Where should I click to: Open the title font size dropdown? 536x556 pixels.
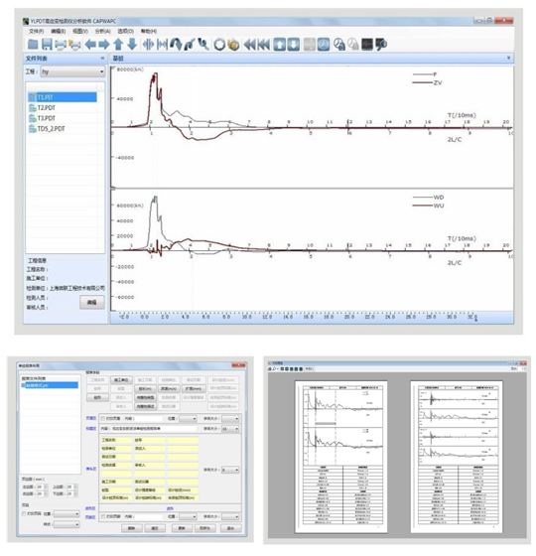point(230,429)
